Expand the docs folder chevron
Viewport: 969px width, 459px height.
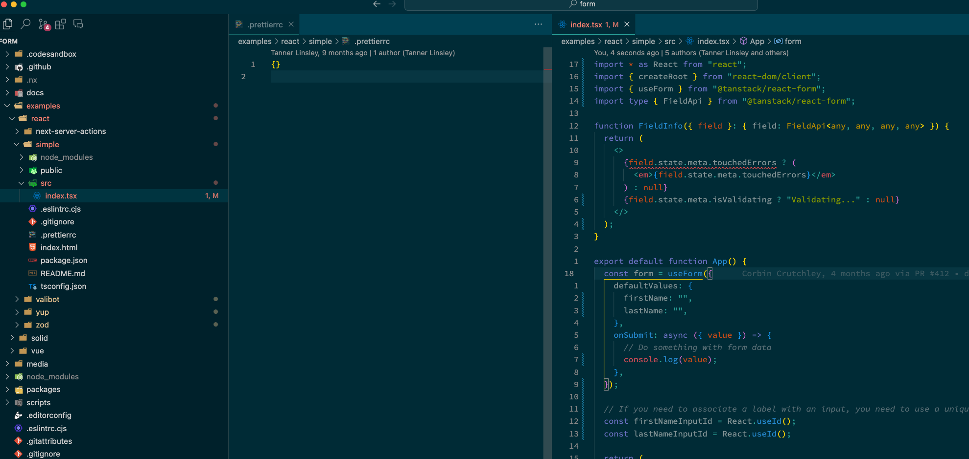[7, 92]
